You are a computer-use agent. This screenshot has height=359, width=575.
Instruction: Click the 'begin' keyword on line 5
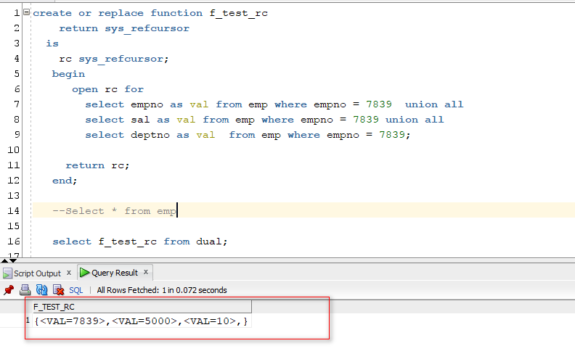(68, 74)
